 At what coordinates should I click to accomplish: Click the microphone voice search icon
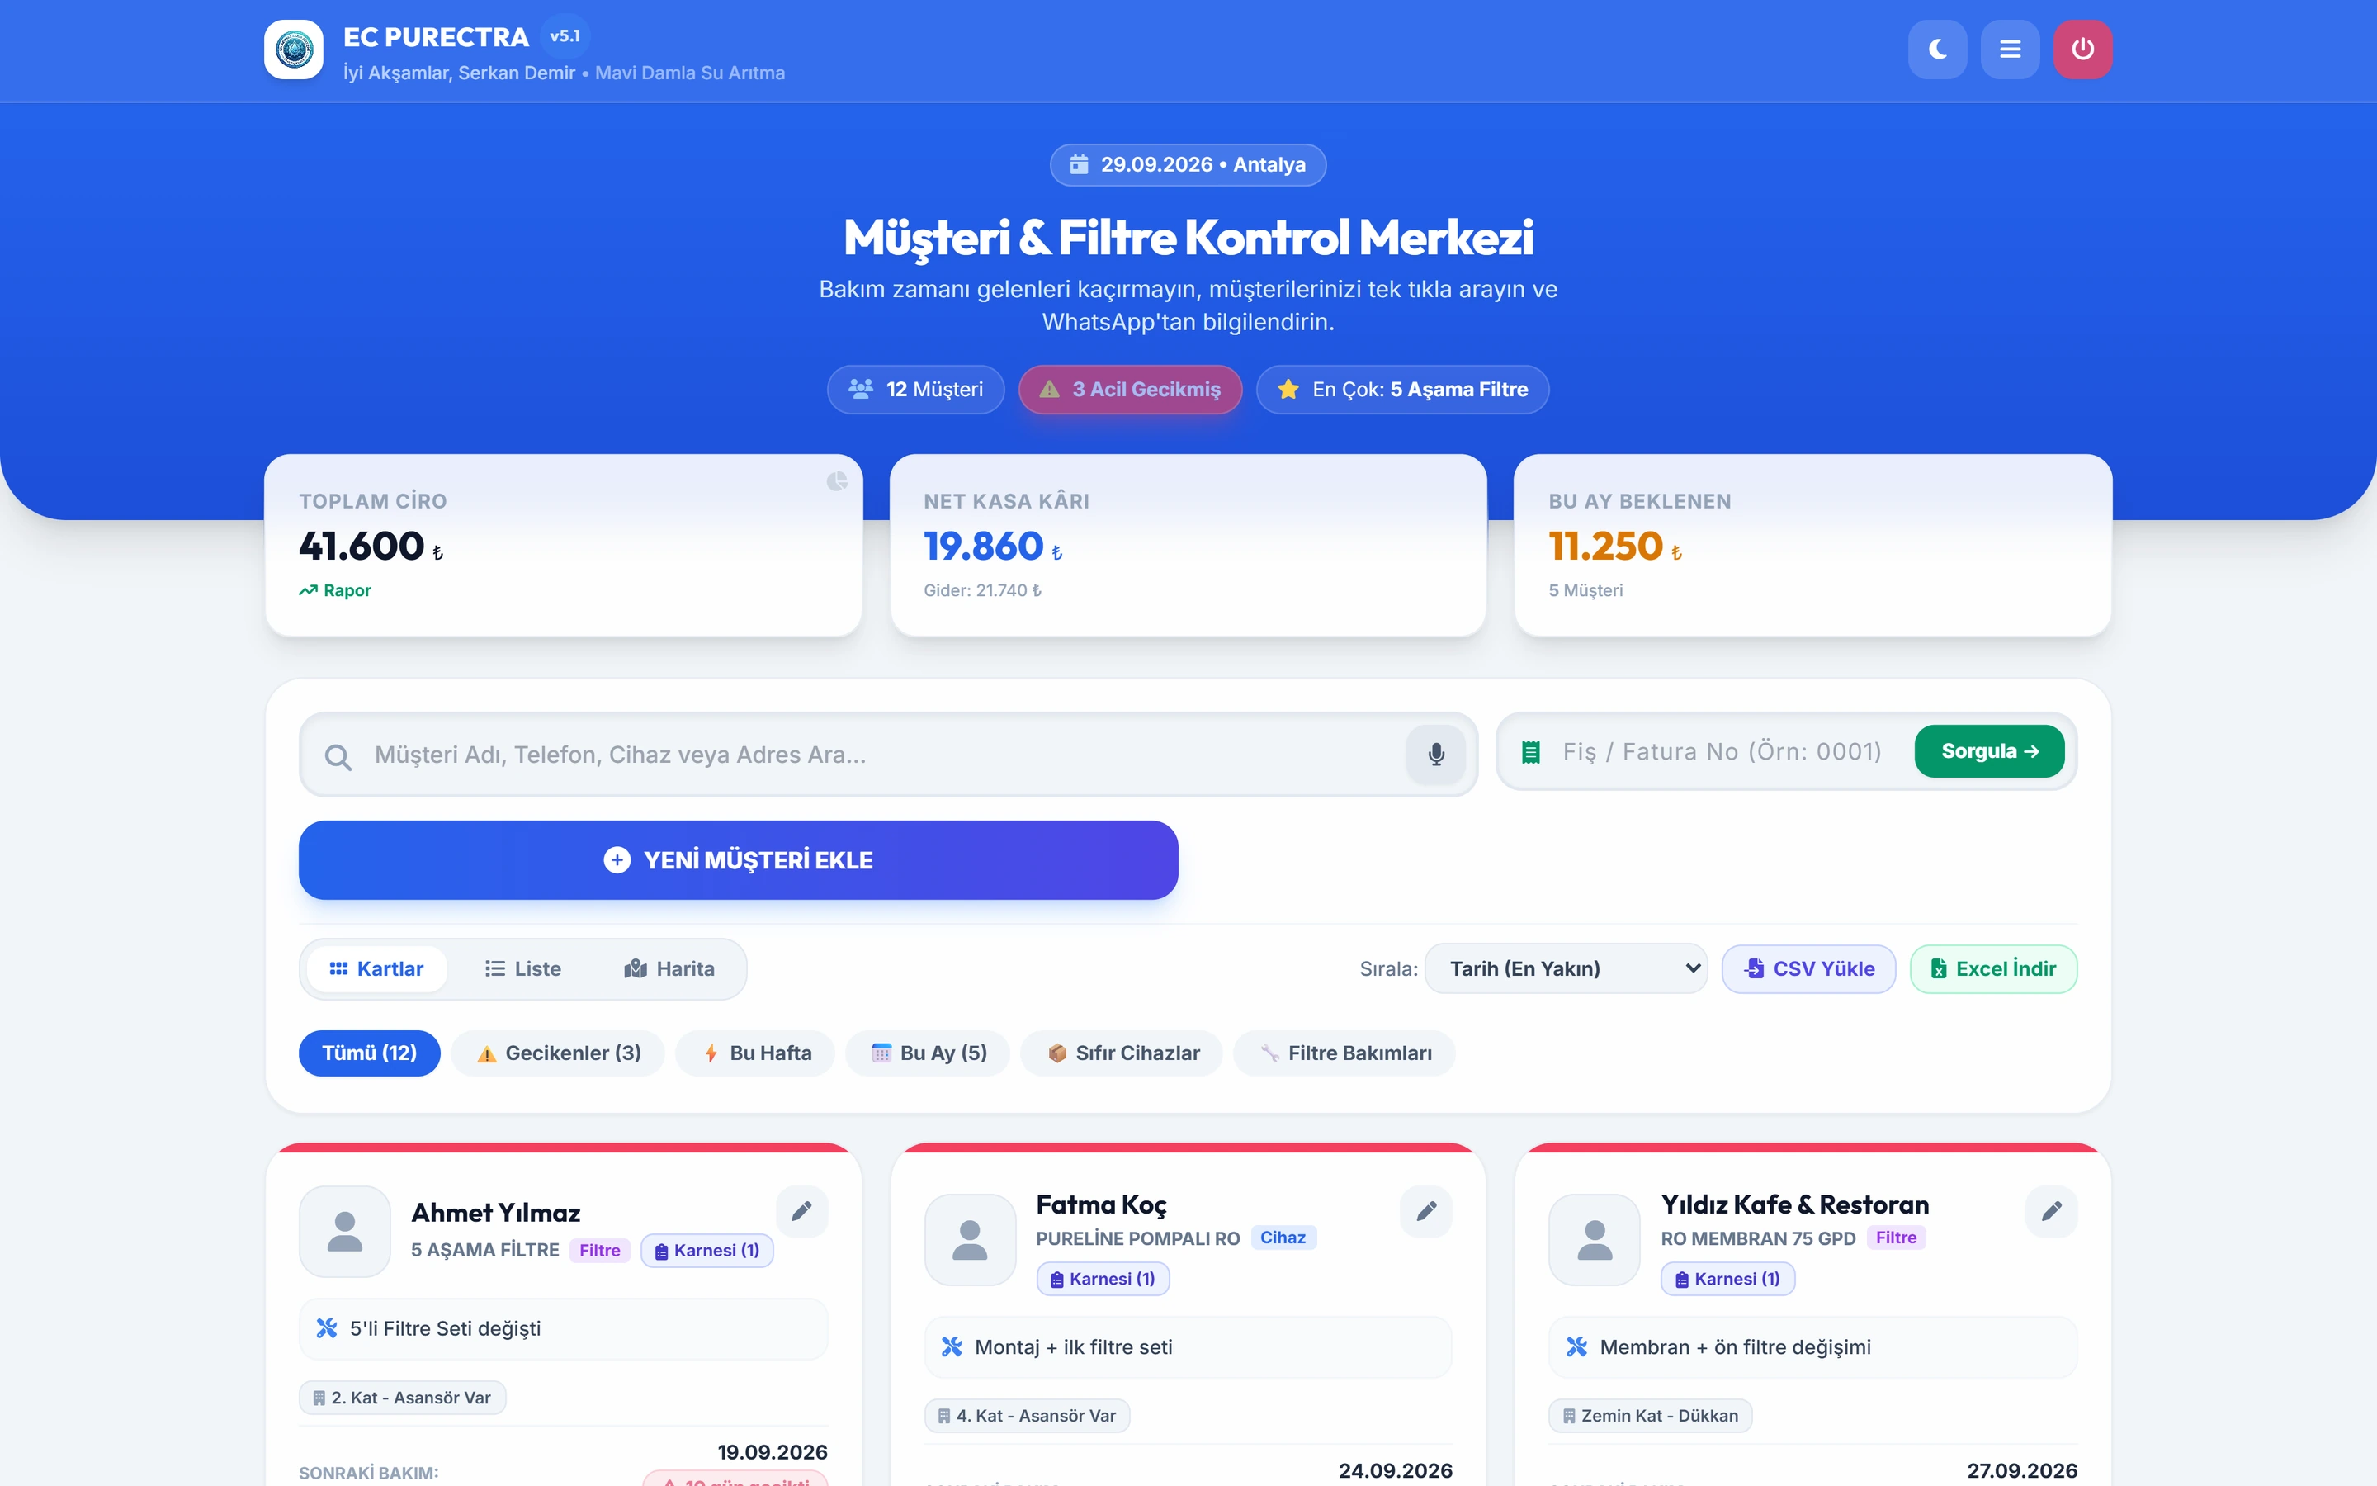tap(1436, 755)
